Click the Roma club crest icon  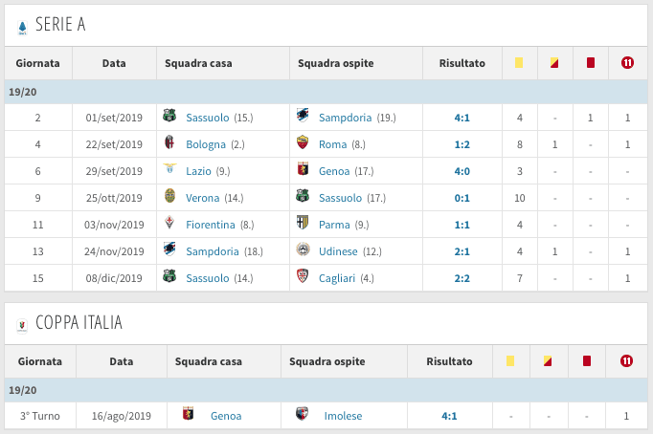pos(303,144)
